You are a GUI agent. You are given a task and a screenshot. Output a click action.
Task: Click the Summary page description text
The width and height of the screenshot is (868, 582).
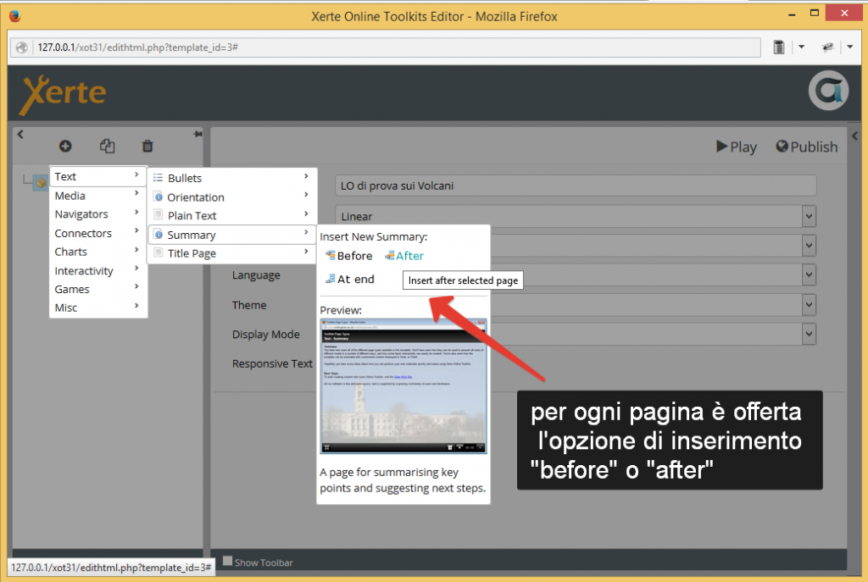403,480
